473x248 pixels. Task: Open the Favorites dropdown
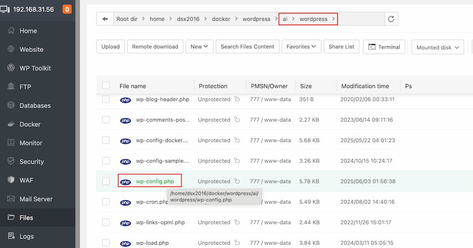pyautogui.click(x=301, y=47)
